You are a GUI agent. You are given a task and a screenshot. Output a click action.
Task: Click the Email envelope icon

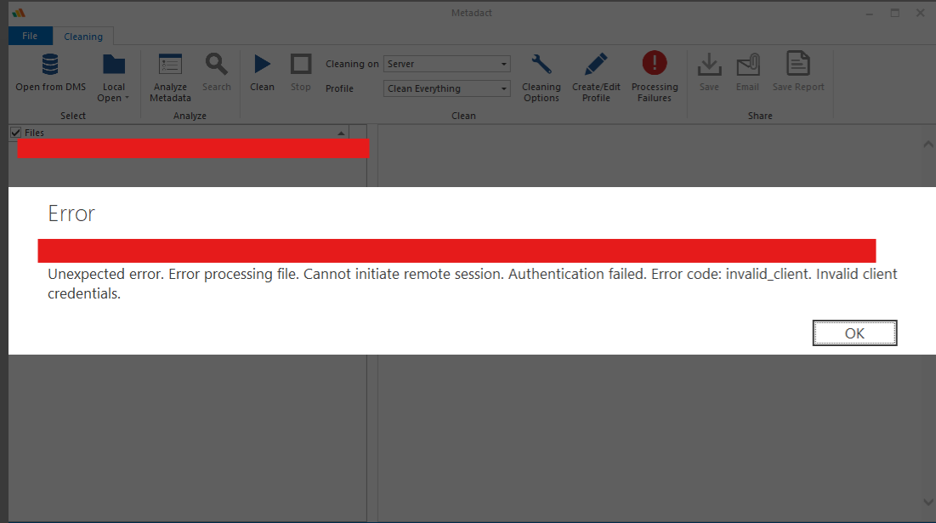click(x=747, y=65)
